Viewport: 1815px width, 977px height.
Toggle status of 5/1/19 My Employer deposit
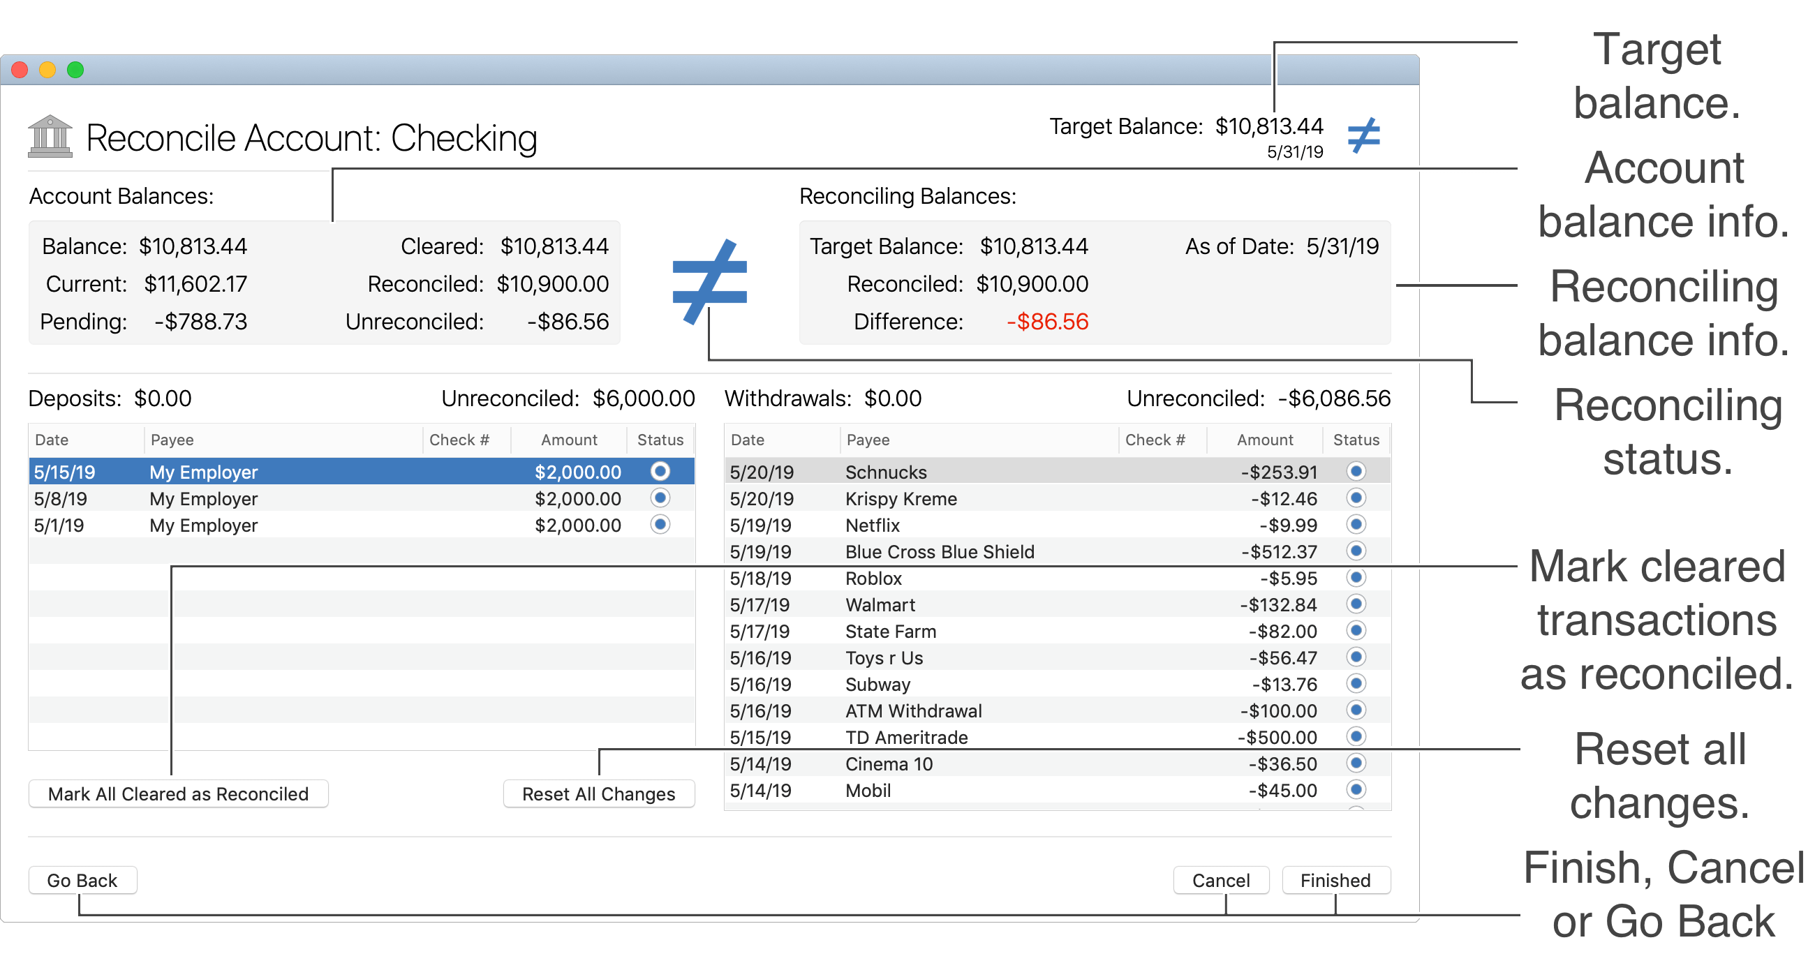(660, 525)
